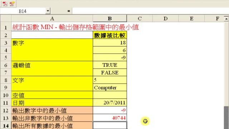
Task: Click the cell containing Computer
Action: coord(110,87)
